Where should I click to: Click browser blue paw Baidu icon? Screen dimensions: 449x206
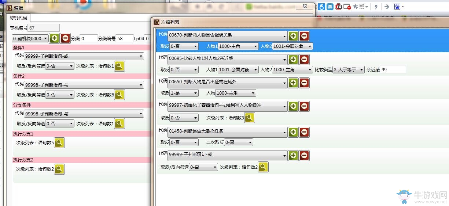point(397,7)
